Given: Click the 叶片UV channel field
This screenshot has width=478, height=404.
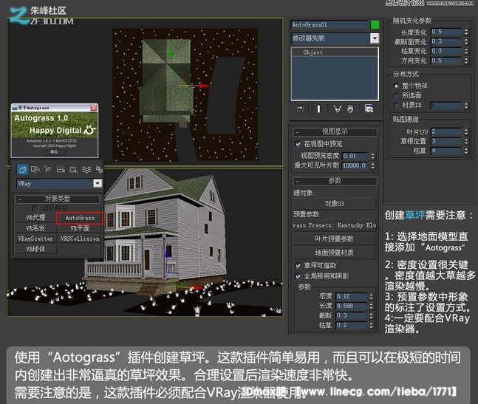Looking at the screenshot, I should coord(446,131).
